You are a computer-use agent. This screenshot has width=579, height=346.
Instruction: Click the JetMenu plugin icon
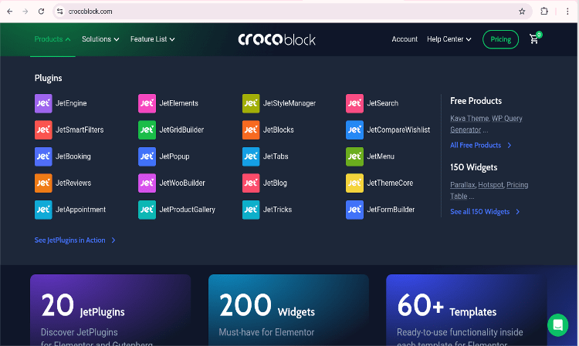(354, 156)
